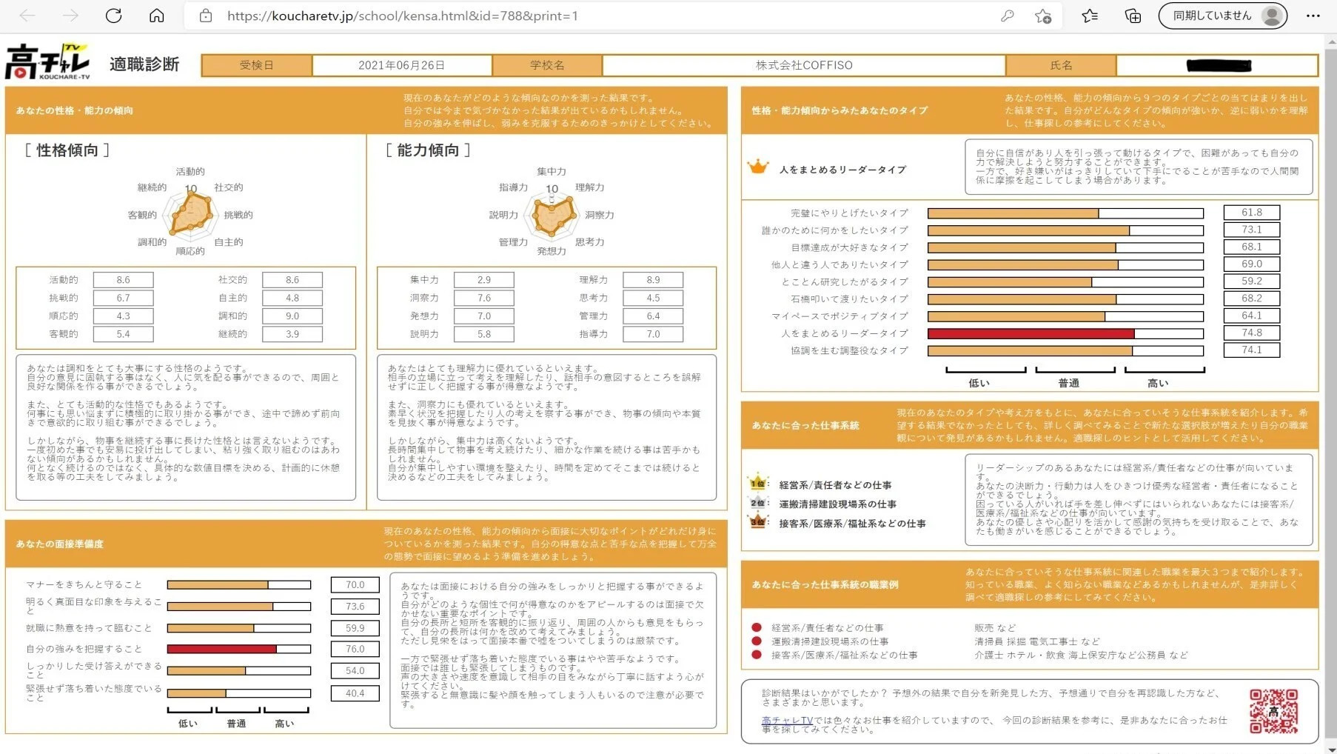Click the browser forward arrow
The width and height of the screenshot is (1337, 754).
tap(70, 16)
